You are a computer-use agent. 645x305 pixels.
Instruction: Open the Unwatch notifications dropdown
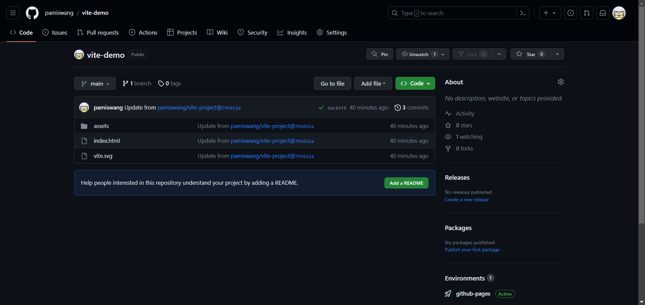point(423,54)
